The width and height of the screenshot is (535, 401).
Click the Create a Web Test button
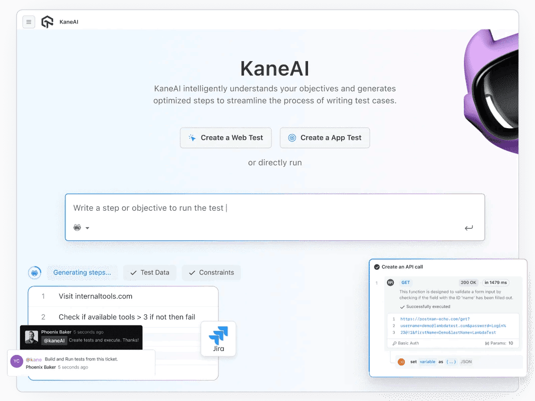[225, 138]
